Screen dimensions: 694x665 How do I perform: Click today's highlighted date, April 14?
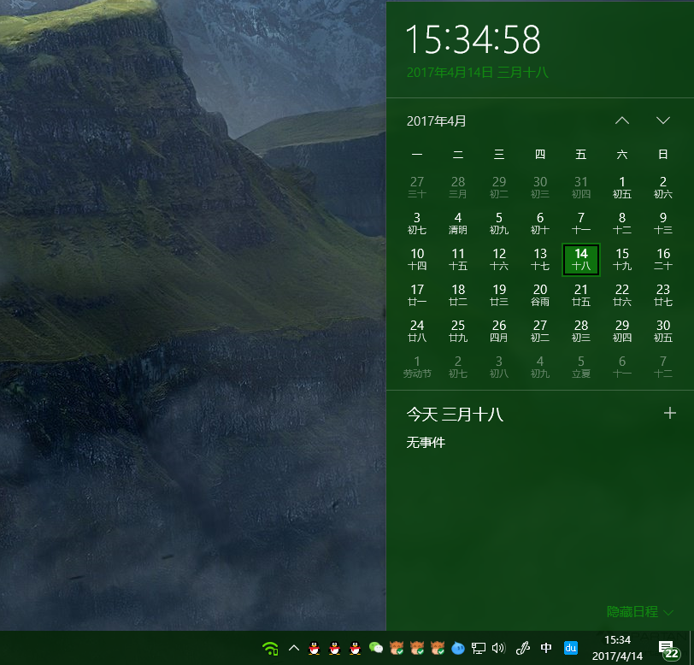tap(580, 259)
